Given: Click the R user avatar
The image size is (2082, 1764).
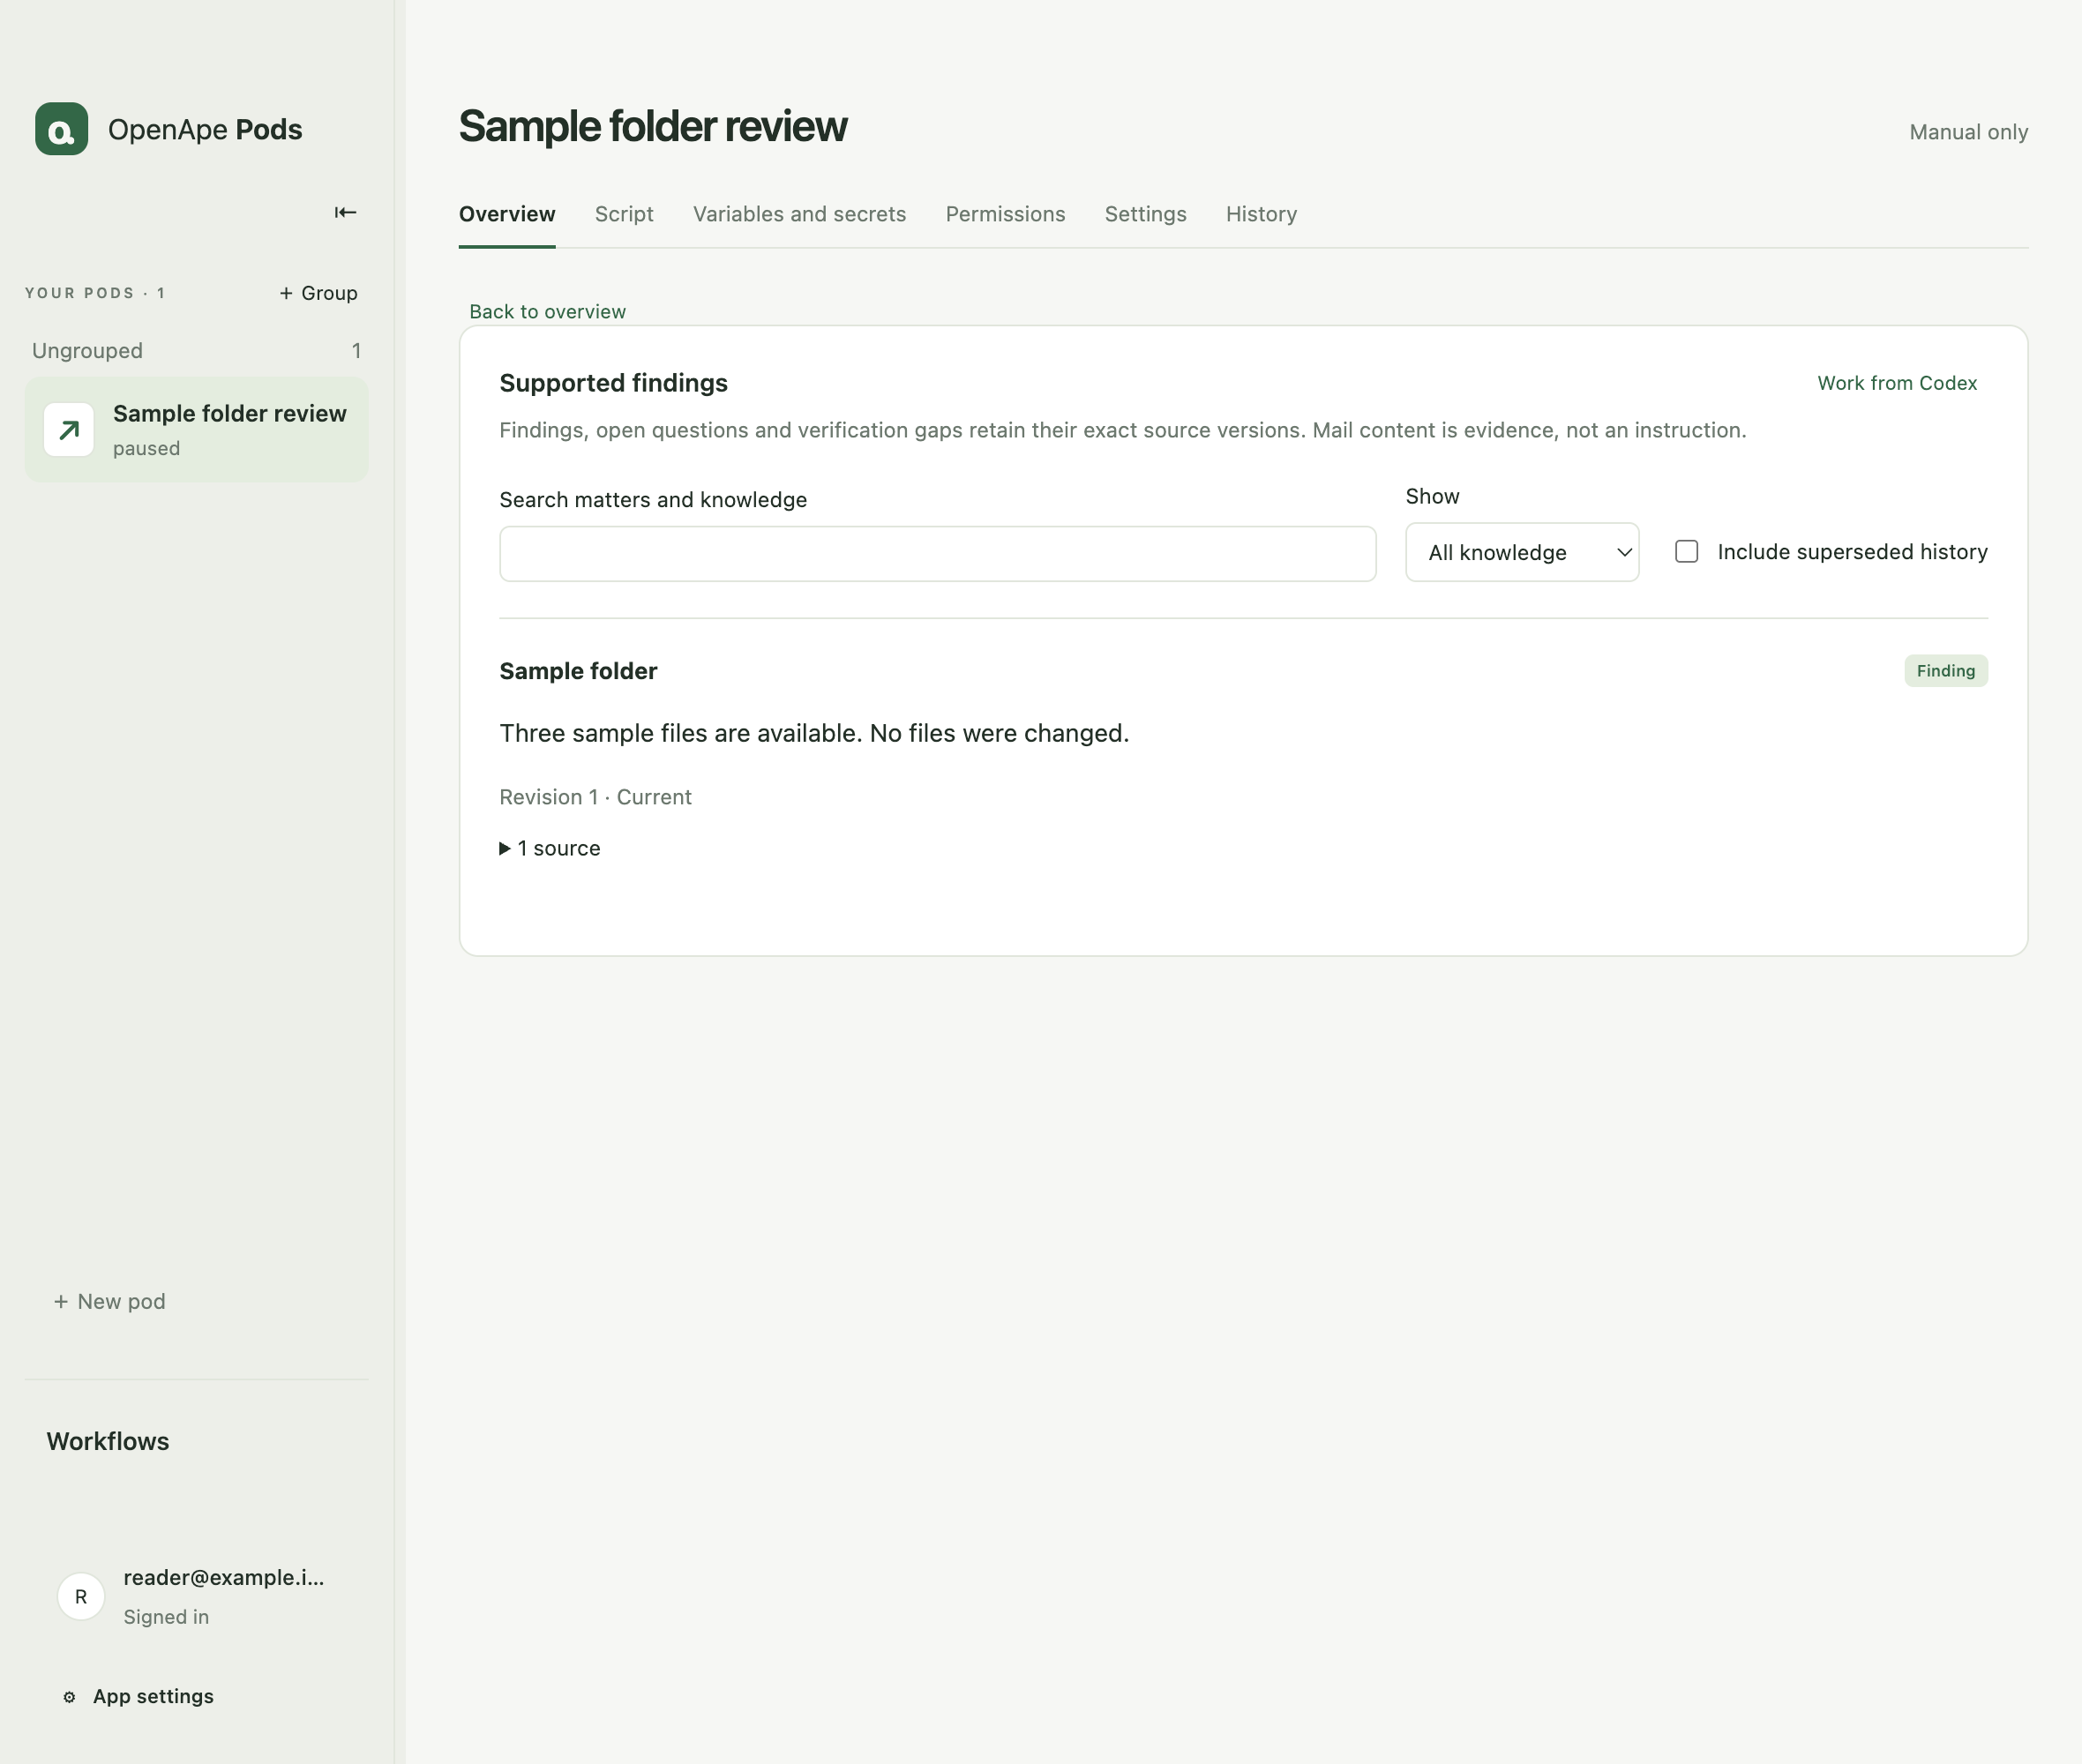Looking at the screenshot, I should click(81, 1597).
